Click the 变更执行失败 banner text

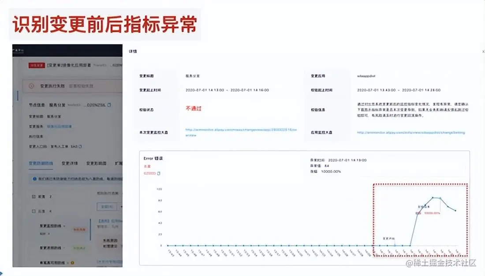(52, 86)
